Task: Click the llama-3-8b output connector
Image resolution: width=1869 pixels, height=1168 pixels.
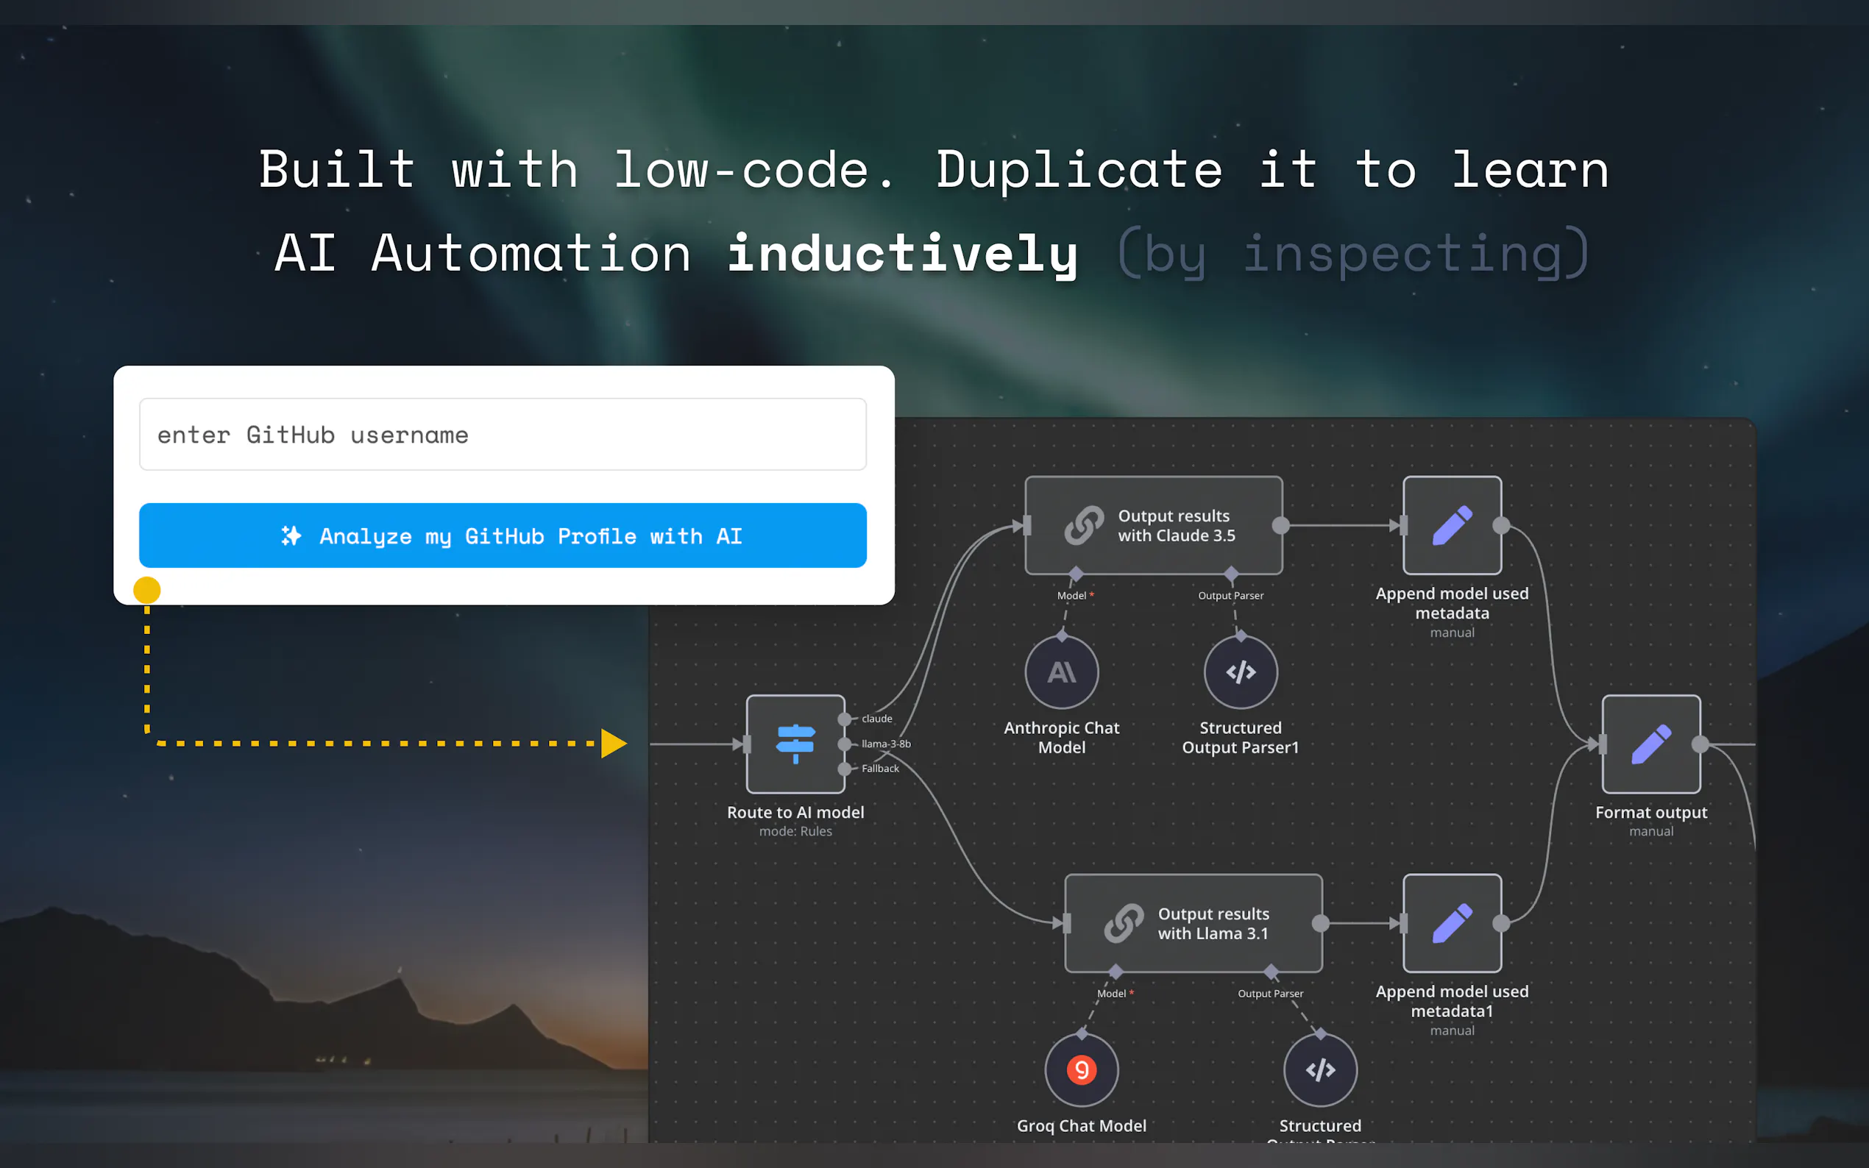Action: (x=845, y=744)
